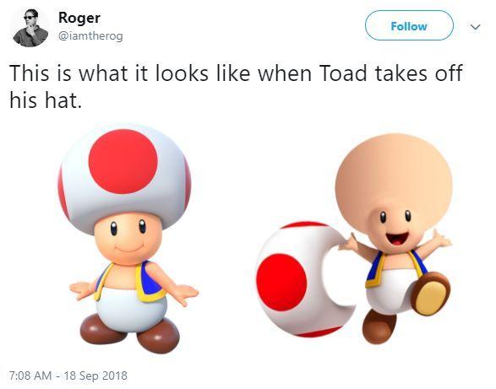The height and width of the screenshot is (389, 496).
Task: Open the bald hatless Toad image
Action: point(395,239)
